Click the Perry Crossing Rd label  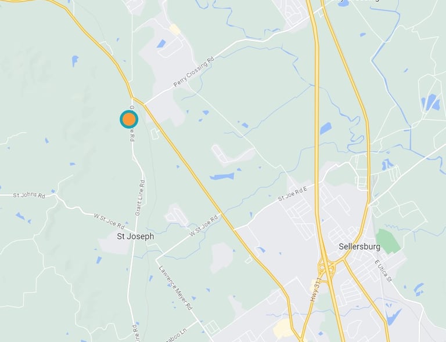[x=194, y=72]
